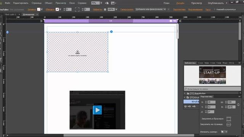The width and height of the screenshot is (244, 137).
Task: Click the library filter search field
Action: pyautogui.click(x=212, y=89)
